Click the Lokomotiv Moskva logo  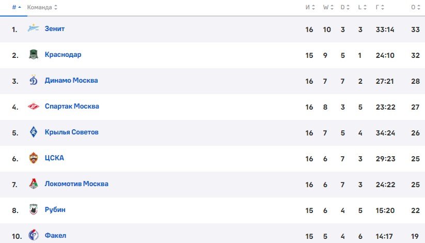[x=34, y=184]
